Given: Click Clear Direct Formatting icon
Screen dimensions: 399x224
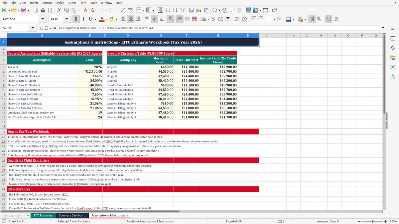Looking at the screenshot, I should [x=92, y=10].
